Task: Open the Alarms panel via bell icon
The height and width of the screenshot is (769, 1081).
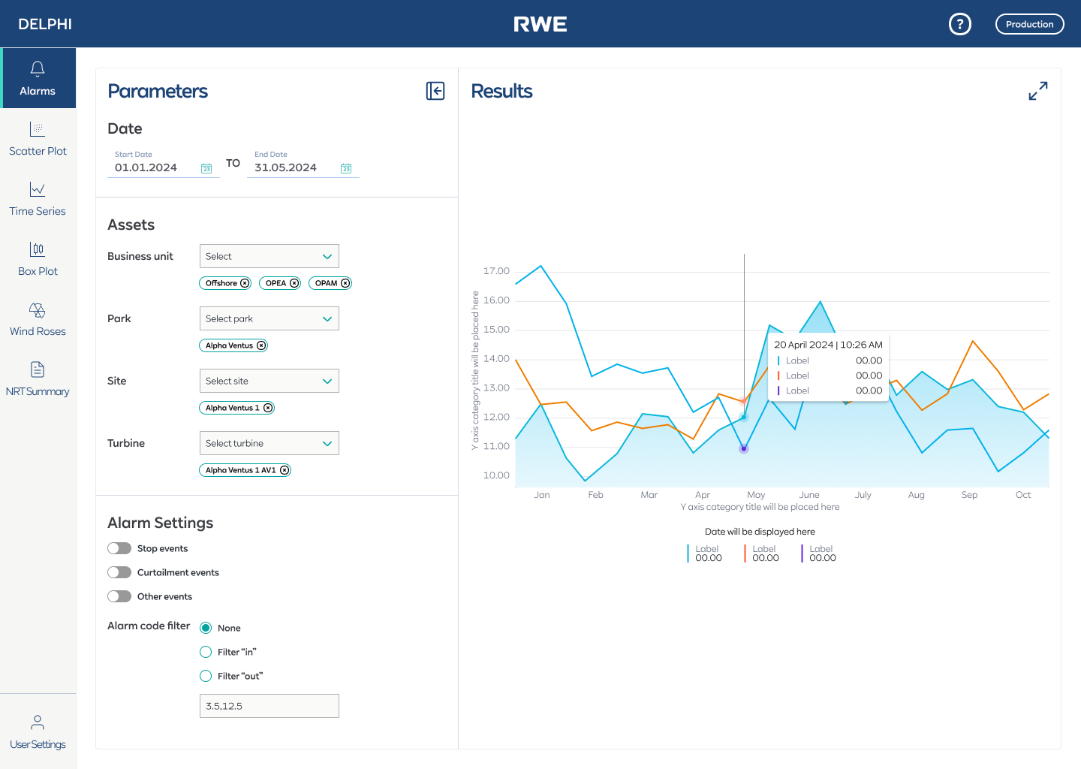Action: coord(38,77)
